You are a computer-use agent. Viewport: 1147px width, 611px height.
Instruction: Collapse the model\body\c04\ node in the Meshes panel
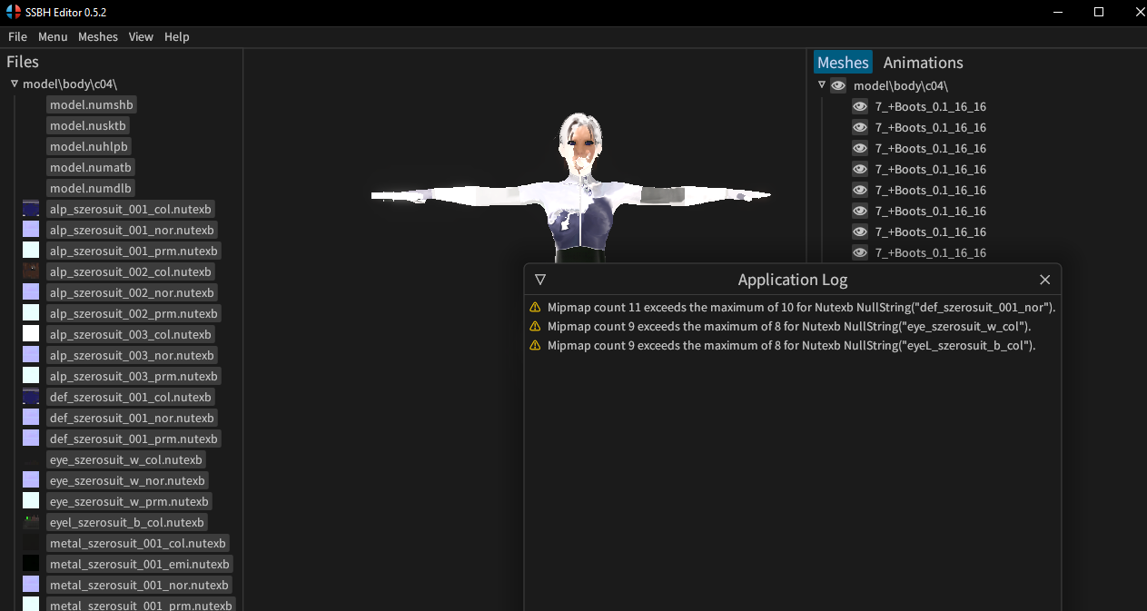[x=821, y=84]
